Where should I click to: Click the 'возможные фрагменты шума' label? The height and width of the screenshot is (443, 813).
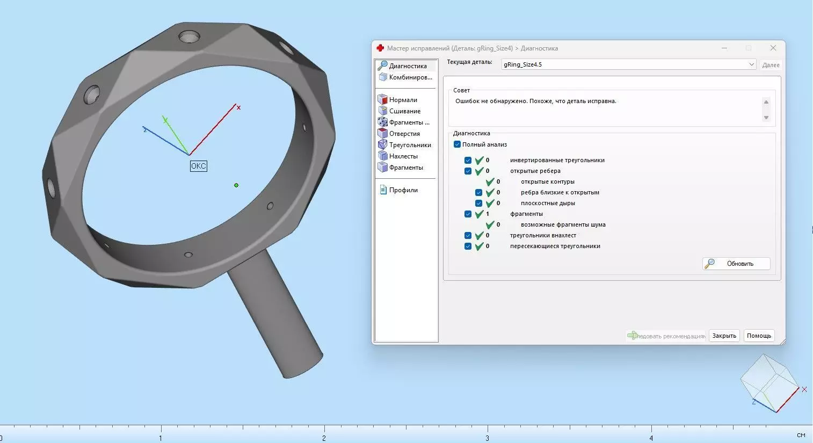click(563, 224)
